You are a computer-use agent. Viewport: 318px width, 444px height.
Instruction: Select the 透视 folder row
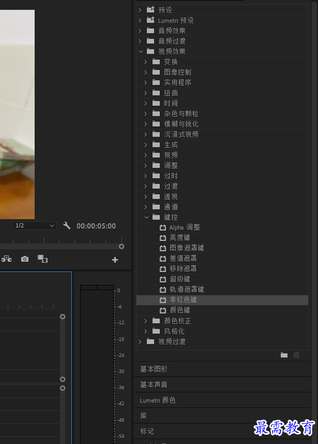pyautogui.click(x=222, y=196)
